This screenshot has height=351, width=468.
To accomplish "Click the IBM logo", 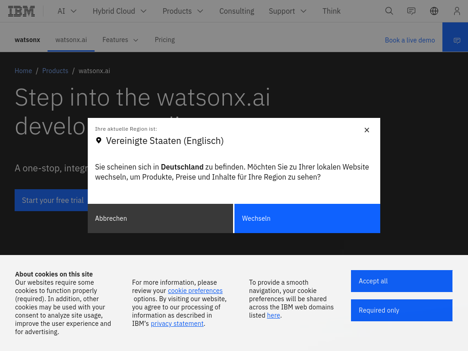I will (21, 11).
